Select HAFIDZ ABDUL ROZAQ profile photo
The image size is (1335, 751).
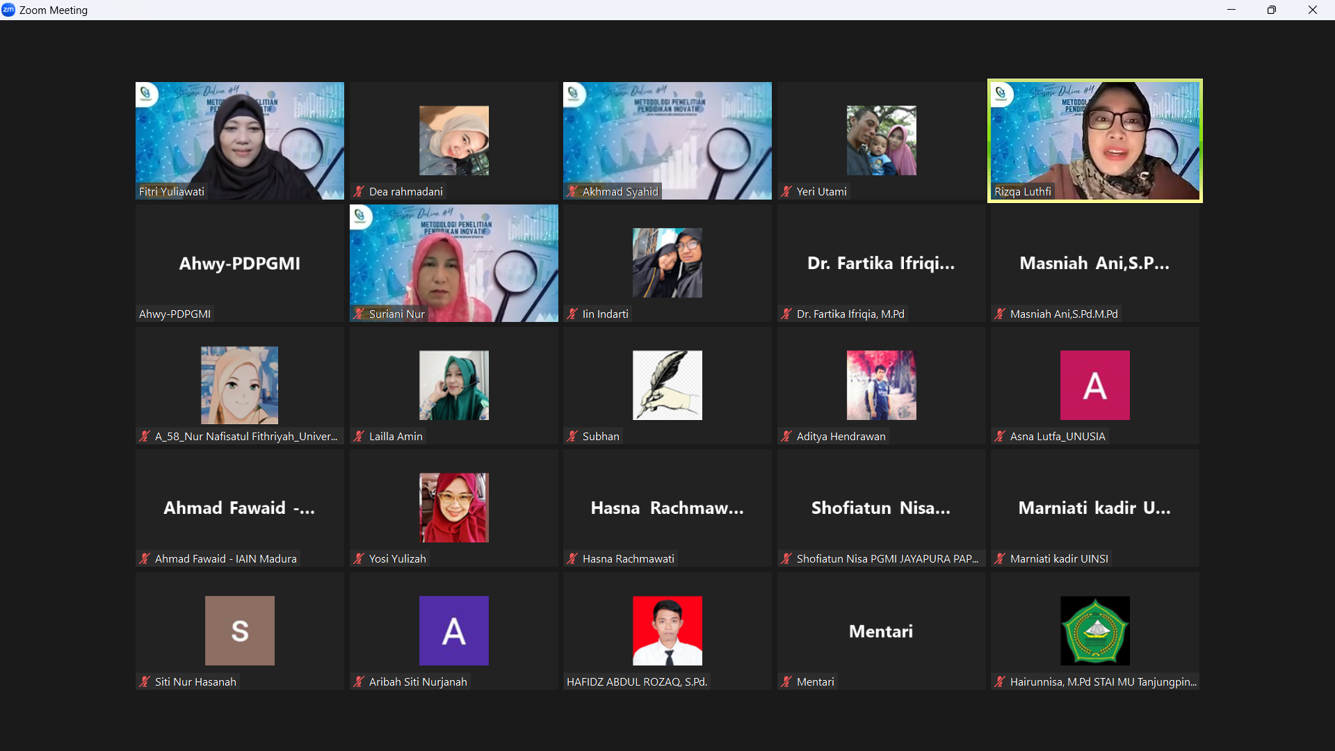[x=667, y=630]
